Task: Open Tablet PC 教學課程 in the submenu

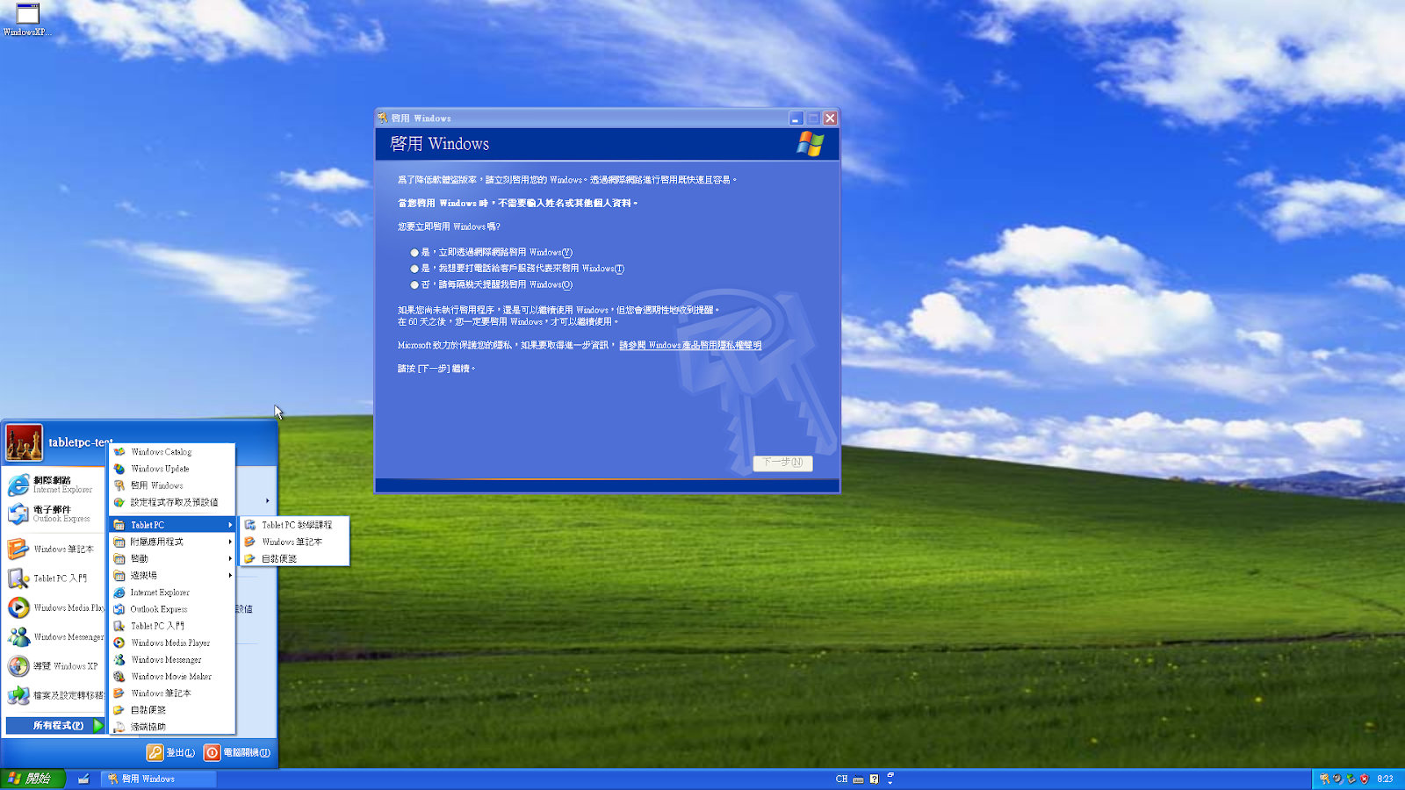Action: (x=295, y=525)
